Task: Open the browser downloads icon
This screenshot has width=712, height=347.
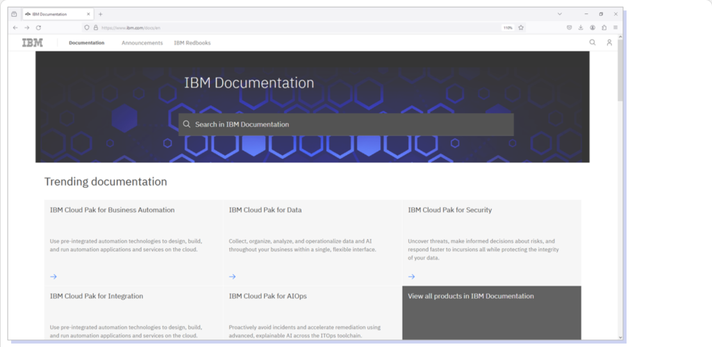Action: pos(581,28)
